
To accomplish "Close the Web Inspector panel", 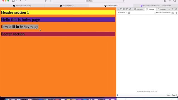I will 118,9.
